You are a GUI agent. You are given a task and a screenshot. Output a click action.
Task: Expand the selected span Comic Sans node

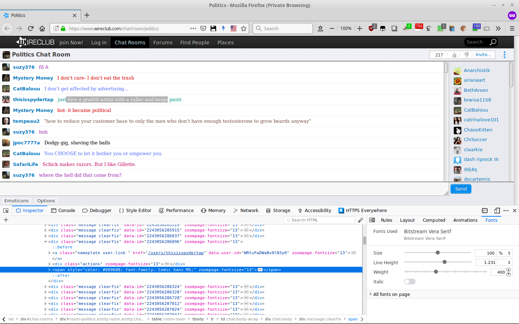[50, 270]
